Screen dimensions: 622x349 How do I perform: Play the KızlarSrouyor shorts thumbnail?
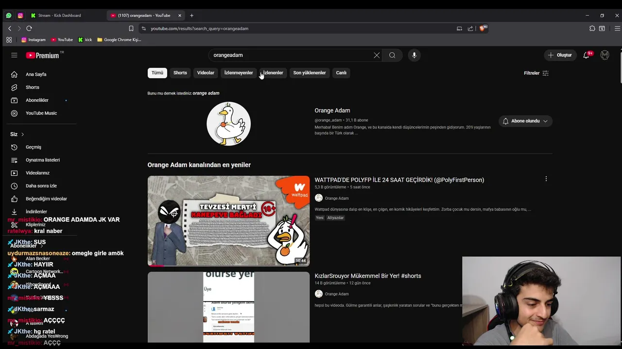[228, 307]
